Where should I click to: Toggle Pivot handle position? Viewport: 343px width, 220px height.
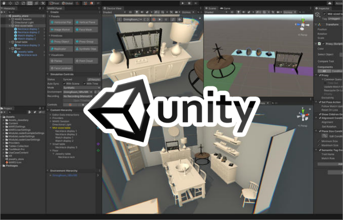click(54, 3)
